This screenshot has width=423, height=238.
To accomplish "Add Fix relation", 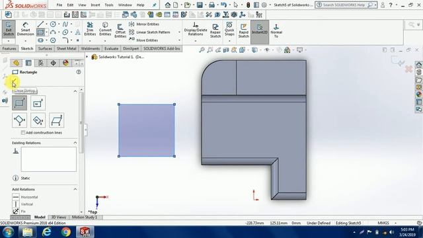I will (19, 212).
